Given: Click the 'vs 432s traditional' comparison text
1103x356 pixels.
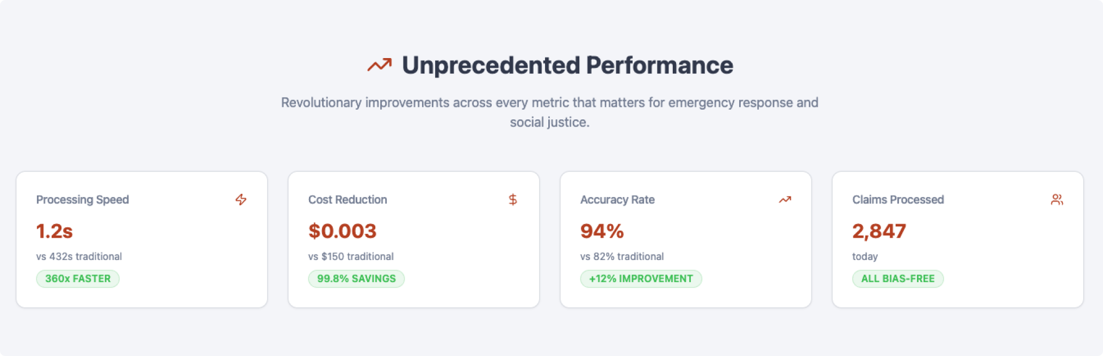Looking at the screenshot, I should (x=79, y=257).
